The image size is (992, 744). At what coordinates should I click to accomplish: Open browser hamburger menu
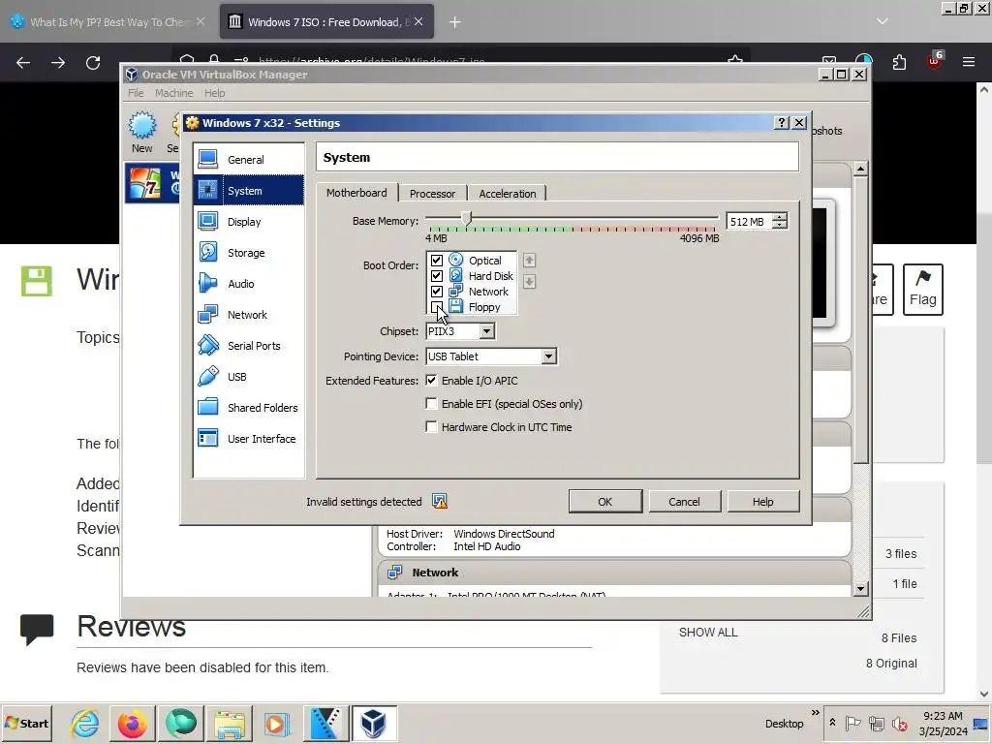[x=969, y=62]
